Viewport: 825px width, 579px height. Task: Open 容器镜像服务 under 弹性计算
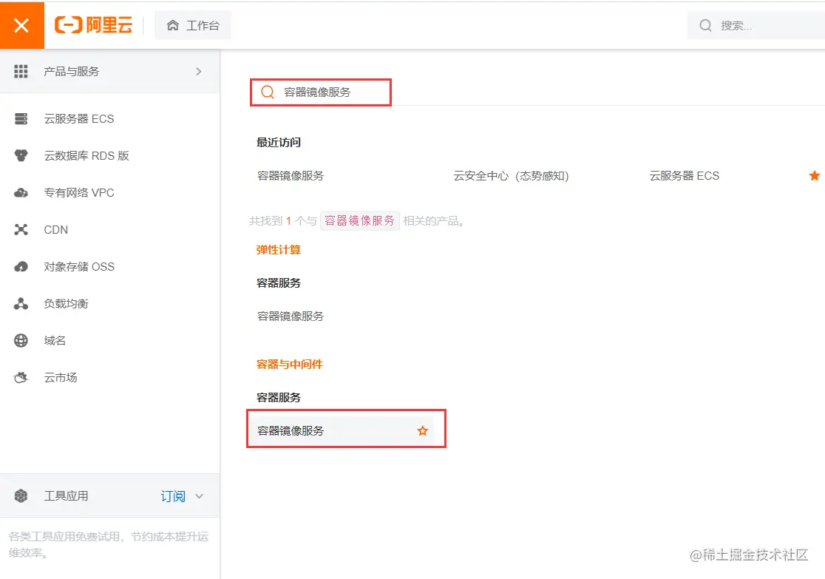click(x=291, y=316)
